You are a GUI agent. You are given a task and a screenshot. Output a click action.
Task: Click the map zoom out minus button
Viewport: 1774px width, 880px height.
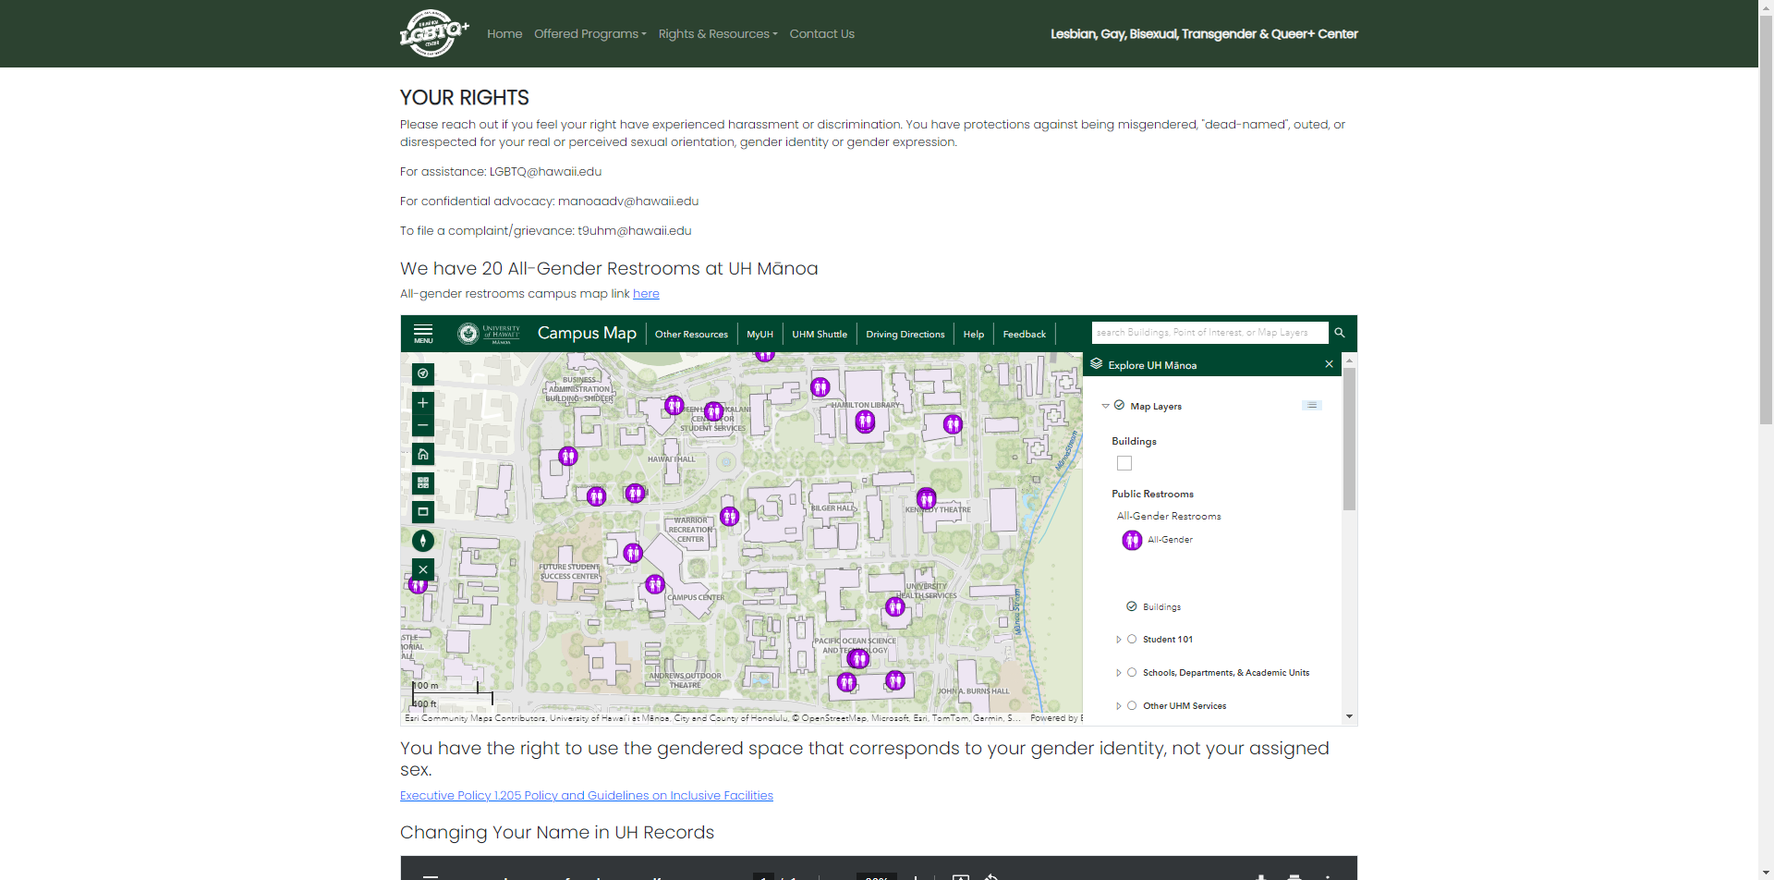(x=423, y=425)
